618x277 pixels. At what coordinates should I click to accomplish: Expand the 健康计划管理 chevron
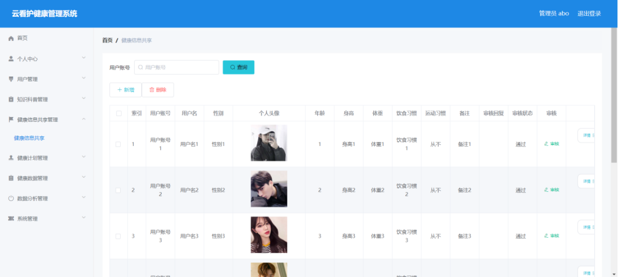84,157
